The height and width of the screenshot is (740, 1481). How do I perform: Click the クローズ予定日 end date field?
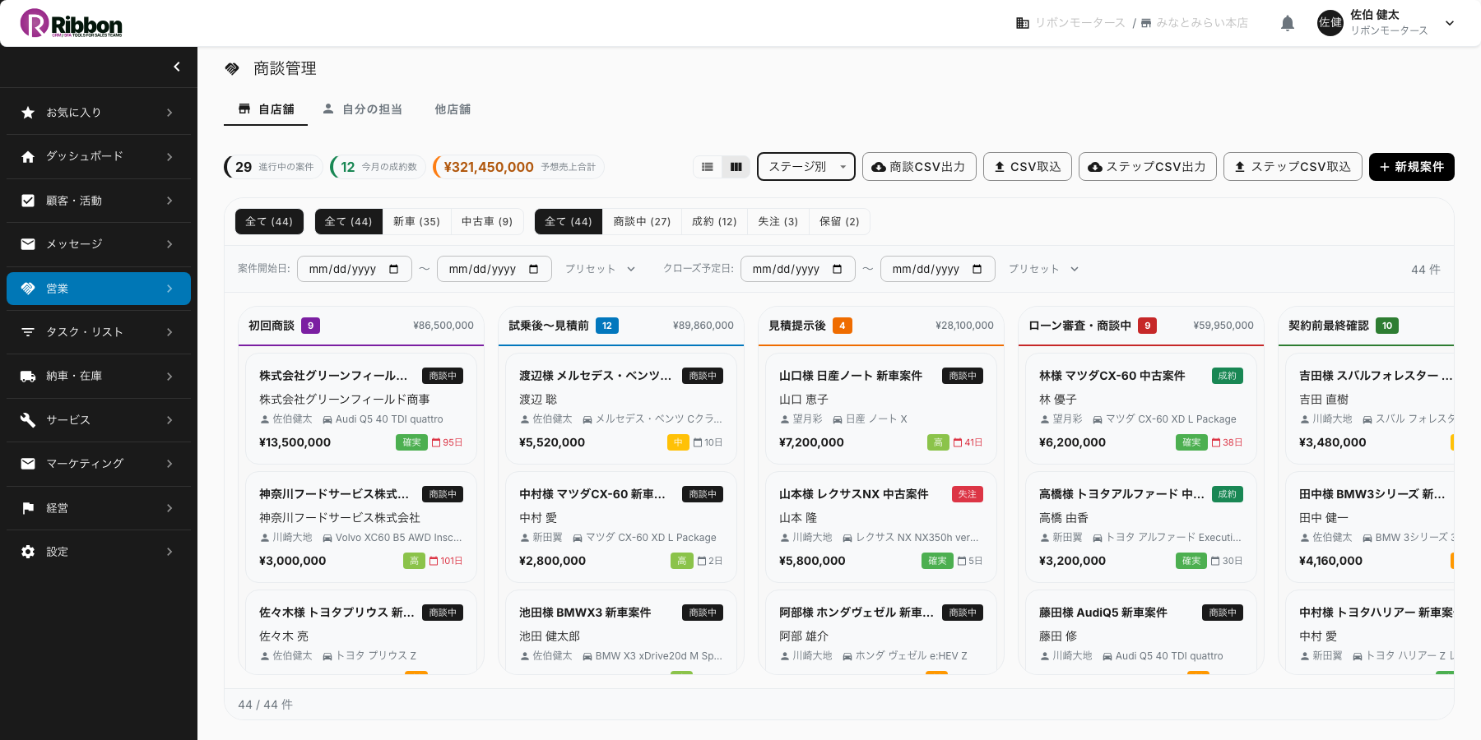(938, 269)
